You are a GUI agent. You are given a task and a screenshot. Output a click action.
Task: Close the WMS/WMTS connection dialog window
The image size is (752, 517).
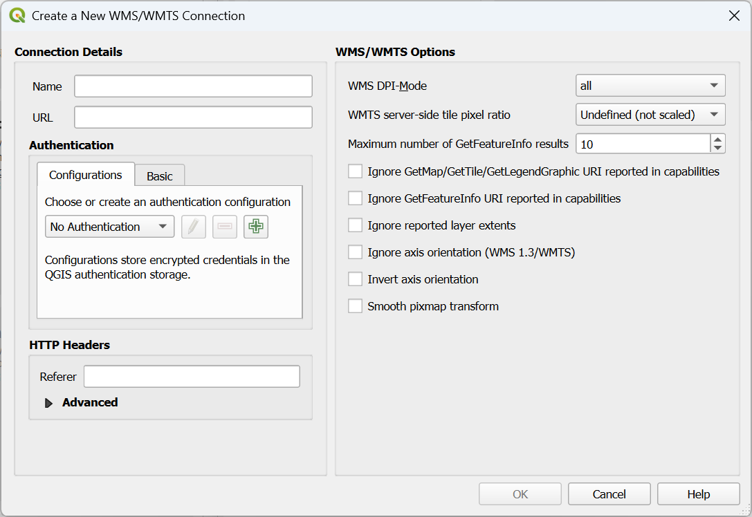734,15
